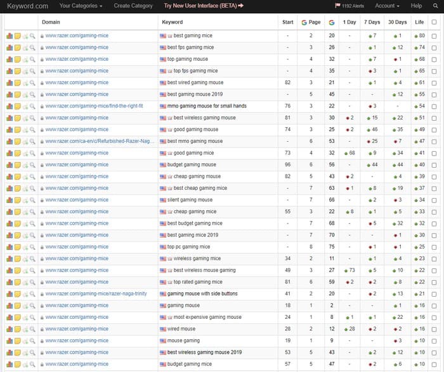The image size is (444, 372).
Task: Click Create Category in the nav bar
Action: [133, 6]
